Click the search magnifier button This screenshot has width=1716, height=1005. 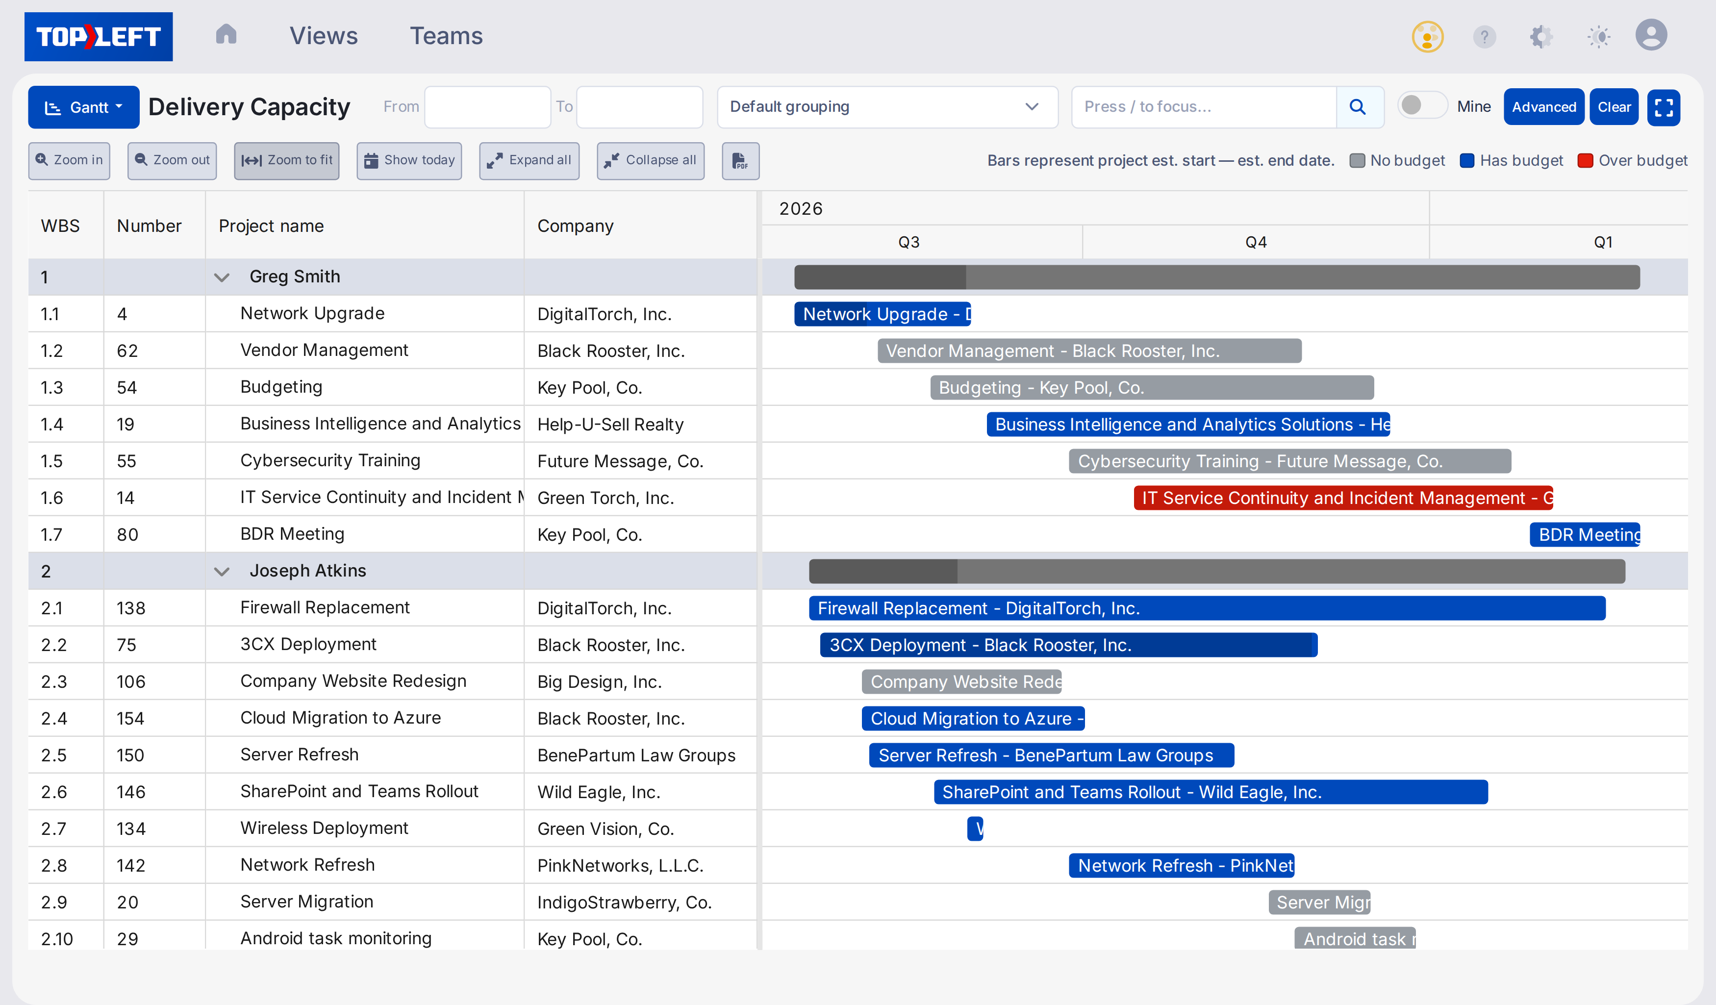(1359, 107)
